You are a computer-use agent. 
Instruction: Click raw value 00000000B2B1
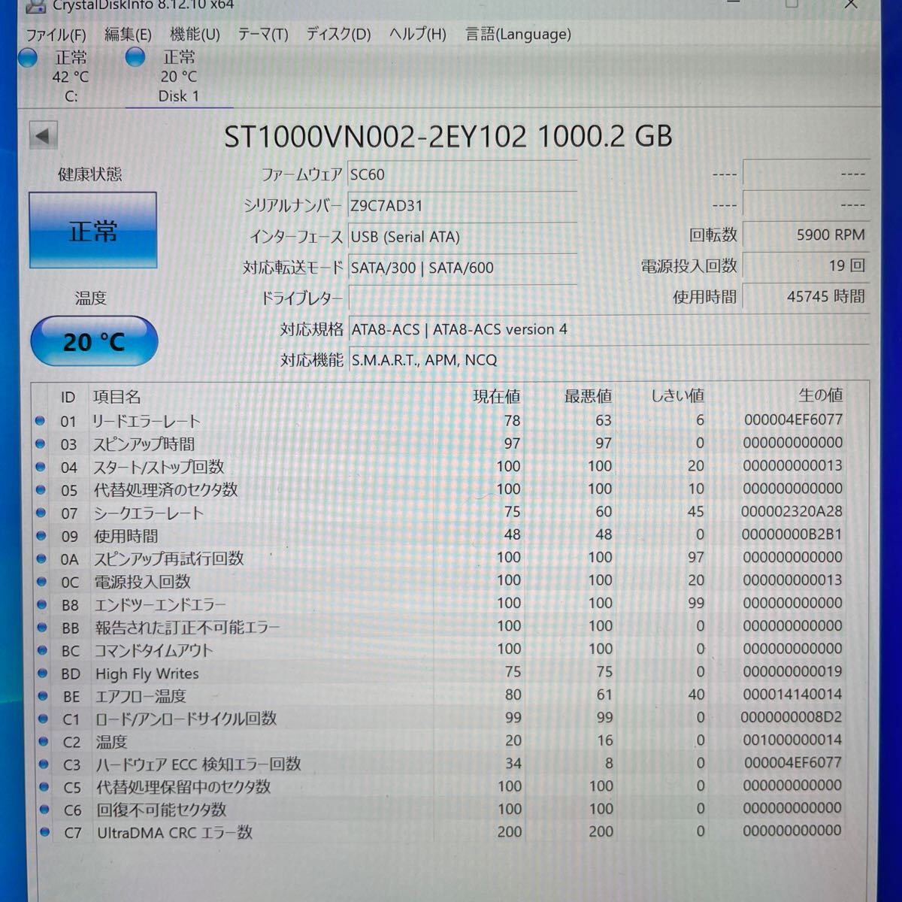(792, 534)
